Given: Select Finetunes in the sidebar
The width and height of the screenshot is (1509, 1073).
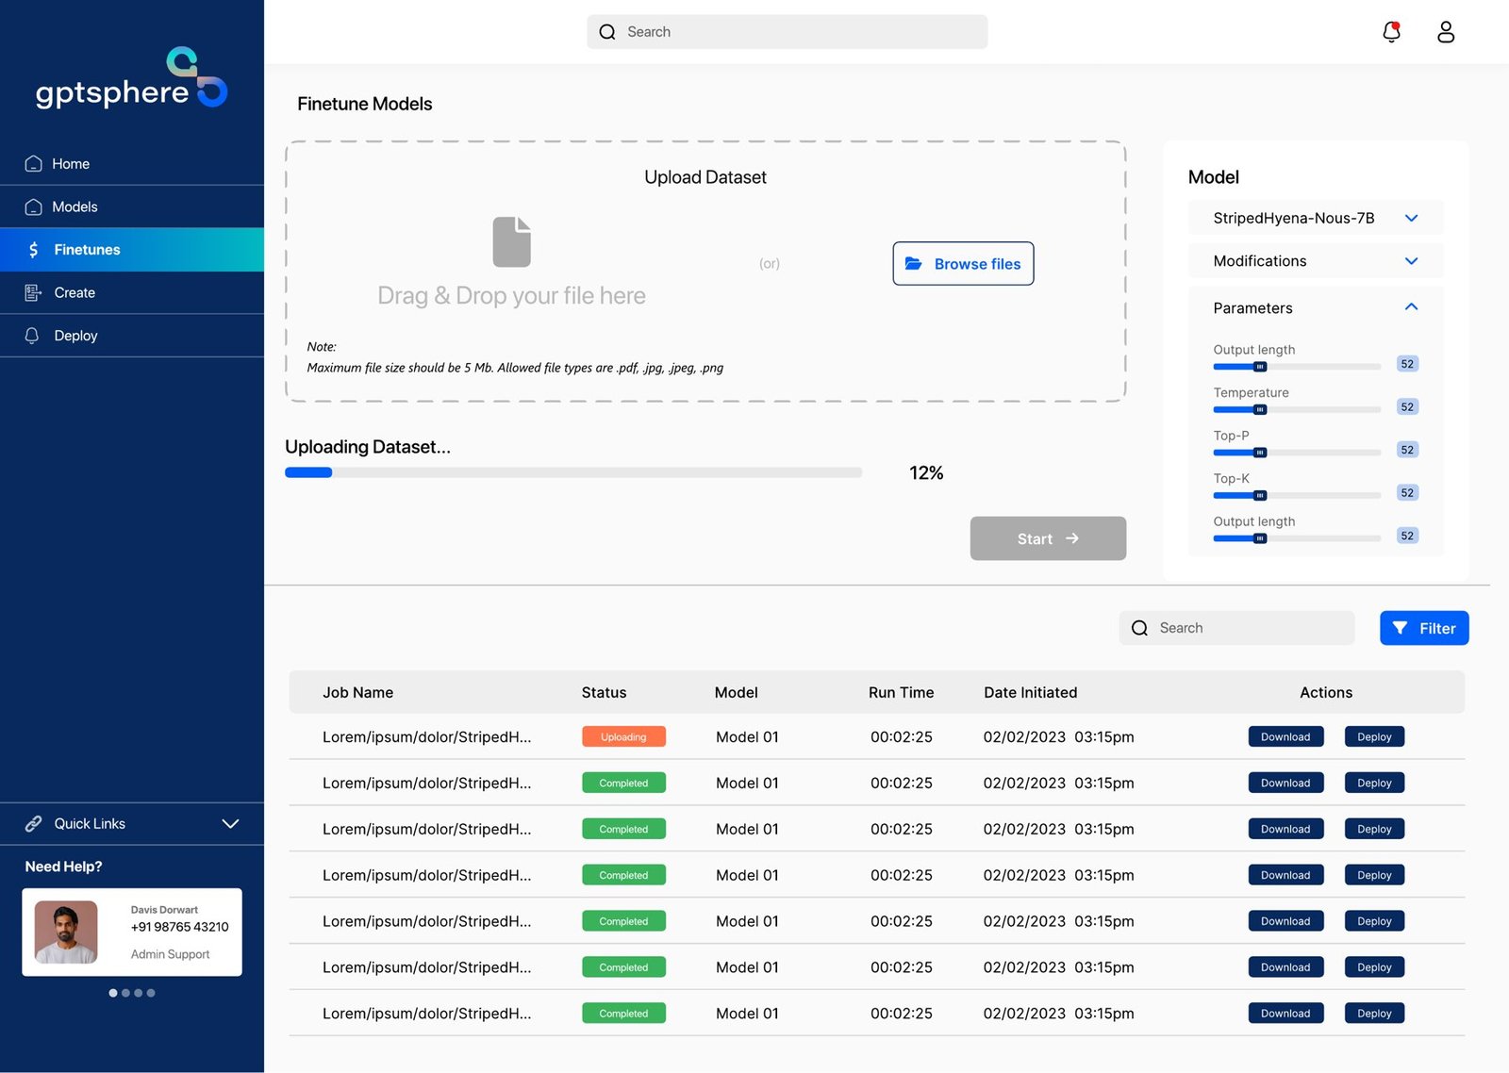Looking at the screenshot, I should coord(132,250).
